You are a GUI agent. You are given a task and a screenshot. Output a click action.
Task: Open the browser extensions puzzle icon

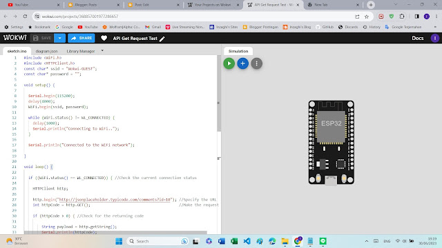(x=402, y=17)
